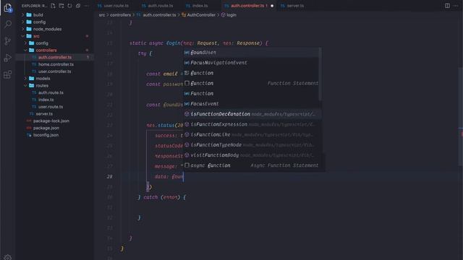
Task: Expand the root config folder
Action: tap(22, 22)
